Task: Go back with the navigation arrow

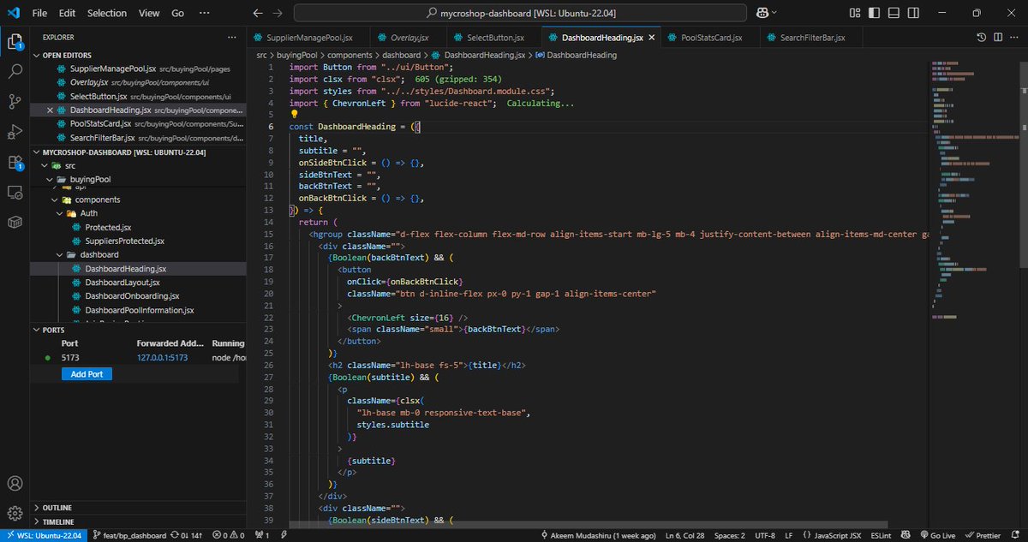Action: click(259, 14)
